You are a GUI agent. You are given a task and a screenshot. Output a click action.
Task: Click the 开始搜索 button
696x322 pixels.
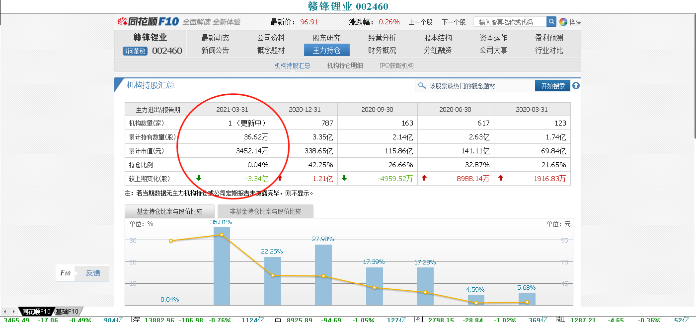click(x=552, y=86)
